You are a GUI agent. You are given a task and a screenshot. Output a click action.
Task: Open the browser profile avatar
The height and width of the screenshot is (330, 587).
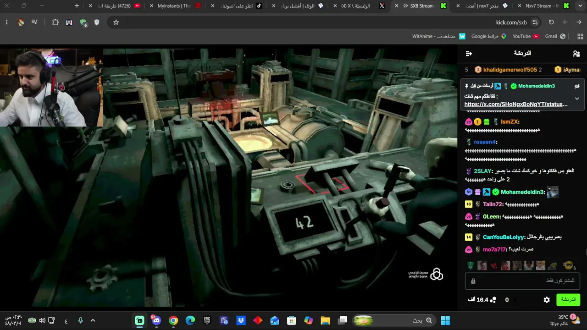(21, 22)
